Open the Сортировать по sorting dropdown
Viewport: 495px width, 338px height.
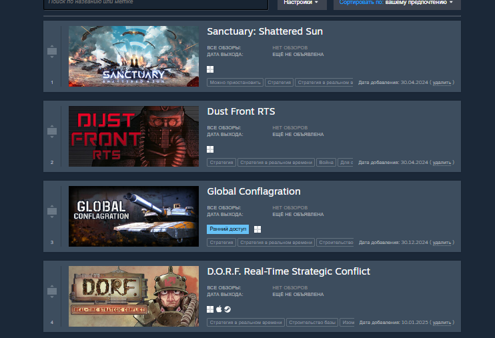tap(397, 3)
